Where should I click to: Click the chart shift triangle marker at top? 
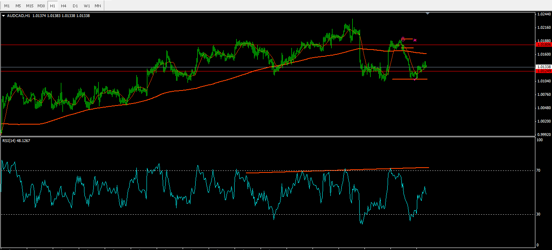pos(427,14)
